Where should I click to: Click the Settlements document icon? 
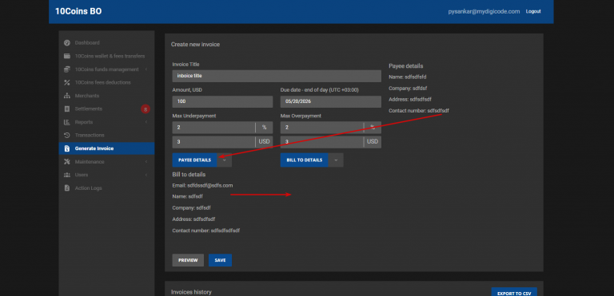point(67,109)
